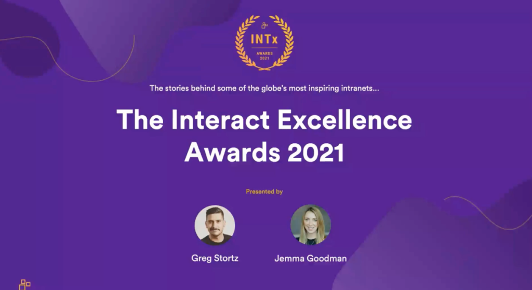Click the "The Interact Excellence" title line
Screen dimensions: 532x290
coord(264,120)
